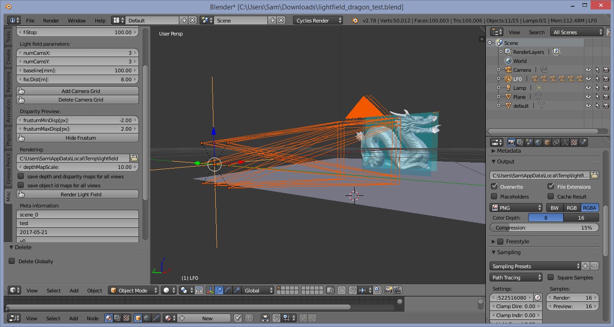
Task: Open the Render menu in the info header
Action: point(51,20)
